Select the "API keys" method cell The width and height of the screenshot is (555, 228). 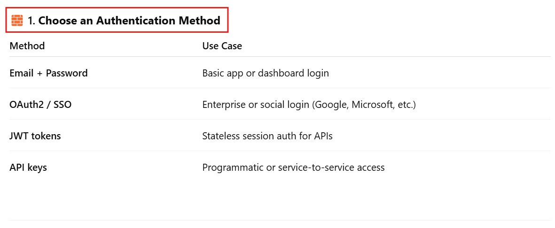(28, 167)
